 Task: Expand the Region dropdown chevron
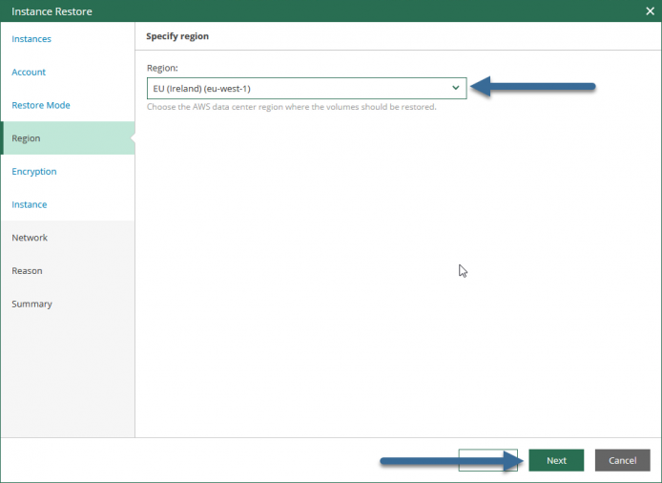tap(456, 88)
